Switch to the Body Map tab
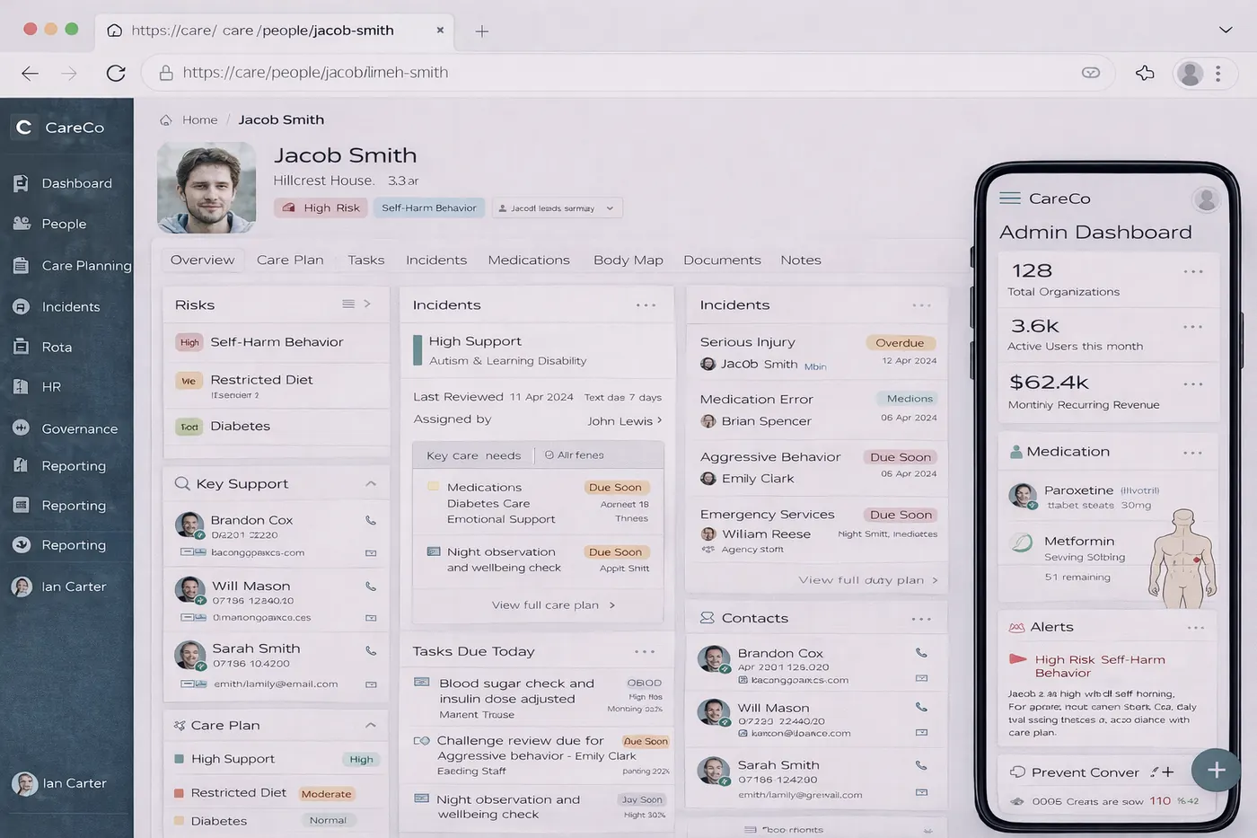The image size is (1257, 838). (x=628, y=260)
